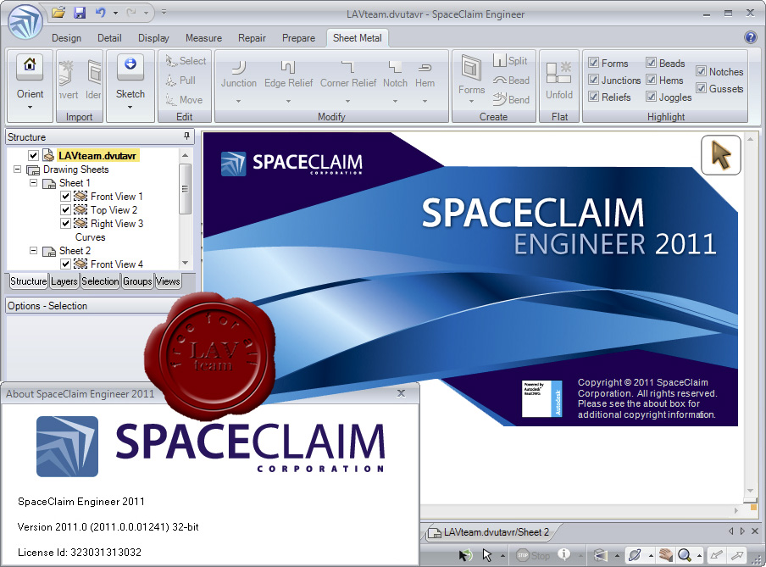Click the Zoom magnifier icon in status bar
Screen dimensions: 766x567
click(684, 555)
